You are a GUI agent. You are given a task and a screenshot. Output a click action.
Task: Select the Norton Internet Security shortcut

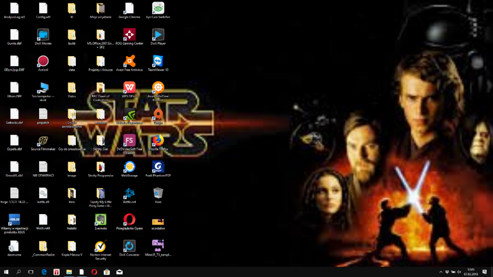pos(101,246)
